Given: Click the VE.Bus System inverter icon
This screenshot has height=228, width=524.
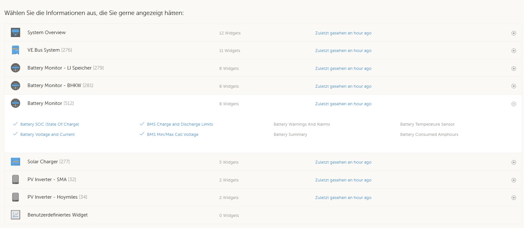Looking at the screenshot, I should pyautogui.click(x=15, y=50).
